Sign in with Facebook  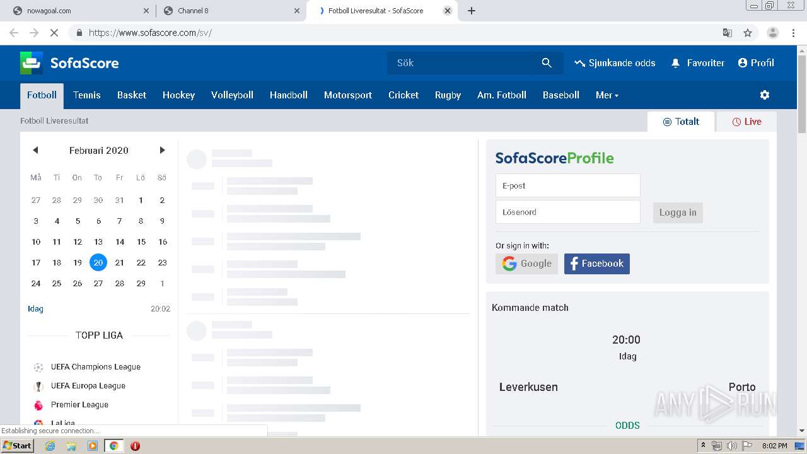(x=597, y=264)
